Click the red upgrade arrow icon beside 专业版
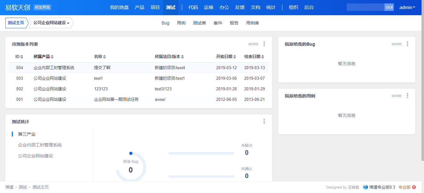424x193 pixels. [414, 187]
